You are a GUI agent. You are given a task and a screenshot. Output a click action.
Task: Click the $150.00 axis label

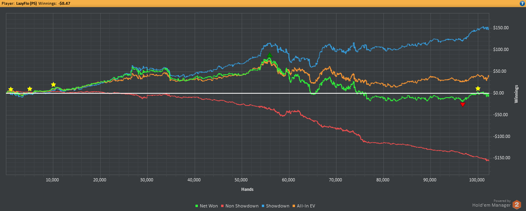click(x=500, y=28)
